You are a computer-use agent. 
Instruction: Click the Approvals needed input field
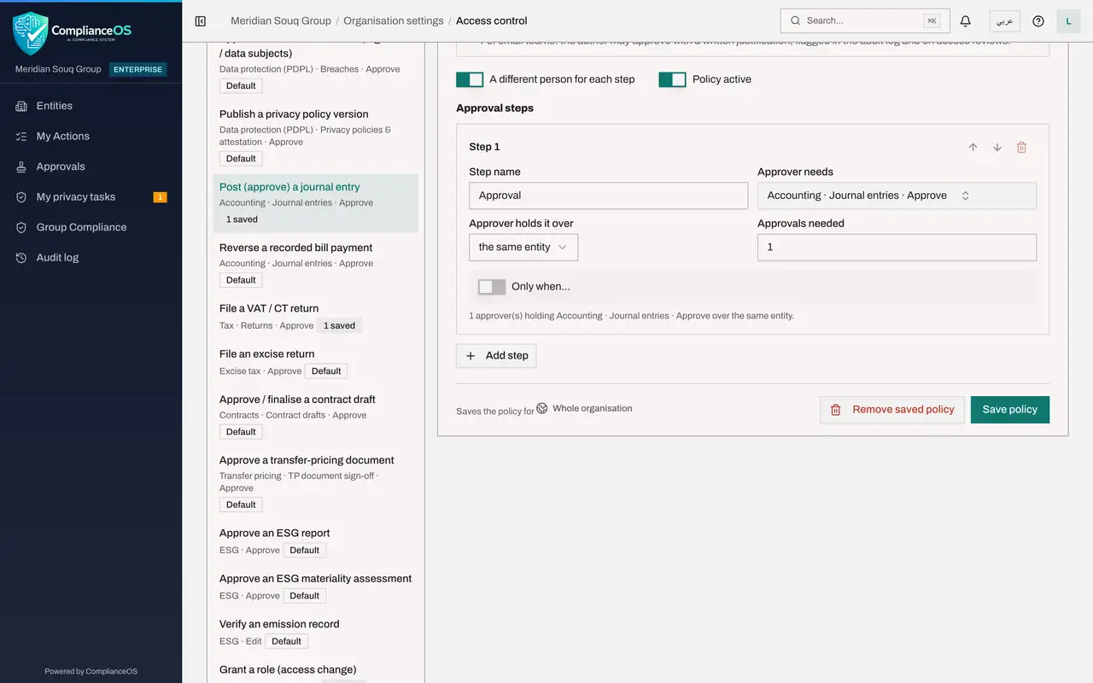(897, 248)
